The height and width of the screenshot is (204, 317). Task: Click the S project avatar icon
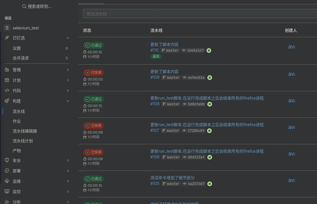point(7,28)
